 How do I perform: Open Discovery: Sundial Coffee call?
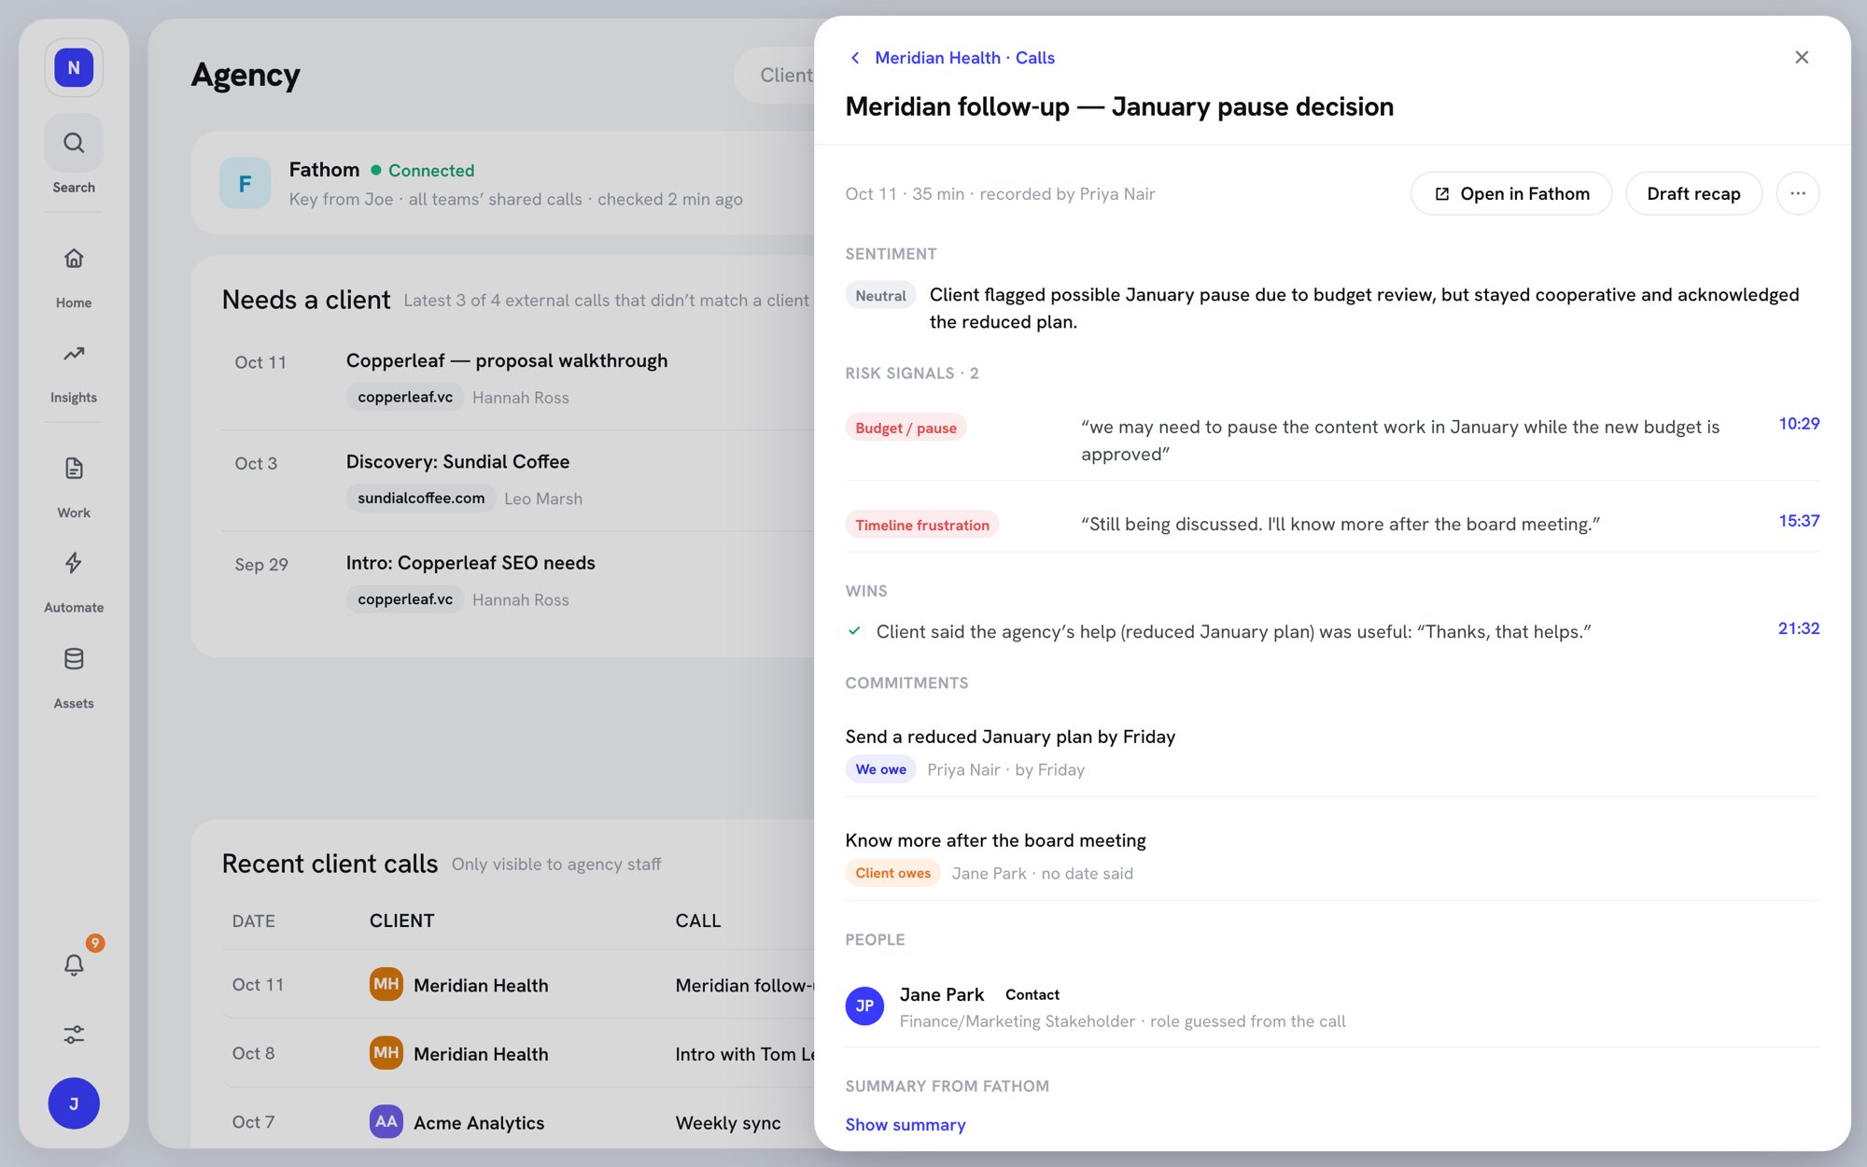click(x=457, y=461)
